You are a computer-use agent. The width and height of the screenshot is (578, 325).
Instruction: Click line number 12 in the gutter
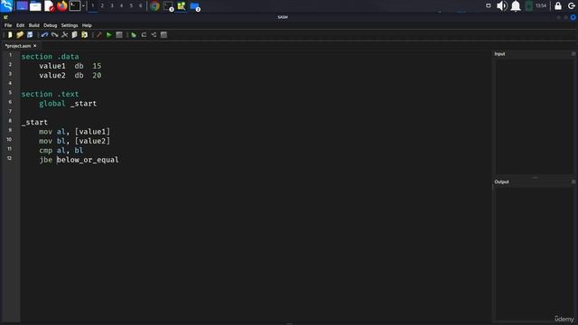pos(9,158)
